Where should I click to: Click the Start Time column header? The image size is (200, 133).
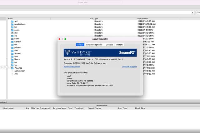point(118,108)
